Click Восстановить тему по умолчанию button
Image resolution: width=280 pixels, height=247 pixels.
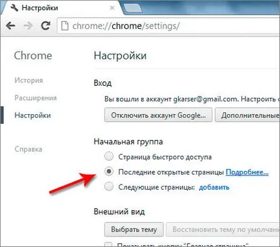pos(223,230)
